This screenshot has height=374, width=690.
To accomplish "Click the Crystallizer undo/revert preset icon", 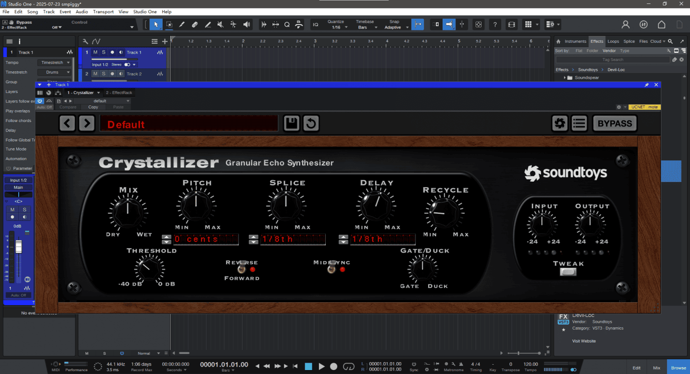I will [310, 123].
